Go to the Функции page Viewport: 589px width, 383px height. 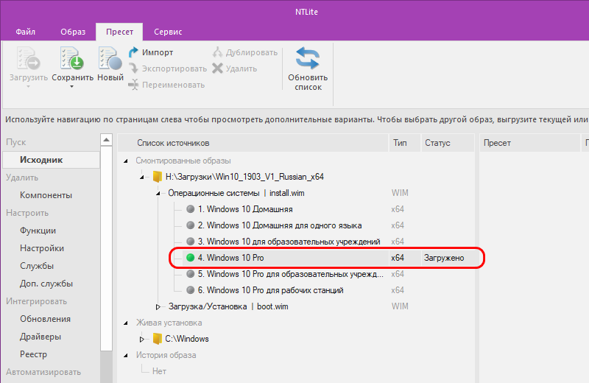[38, 231]
